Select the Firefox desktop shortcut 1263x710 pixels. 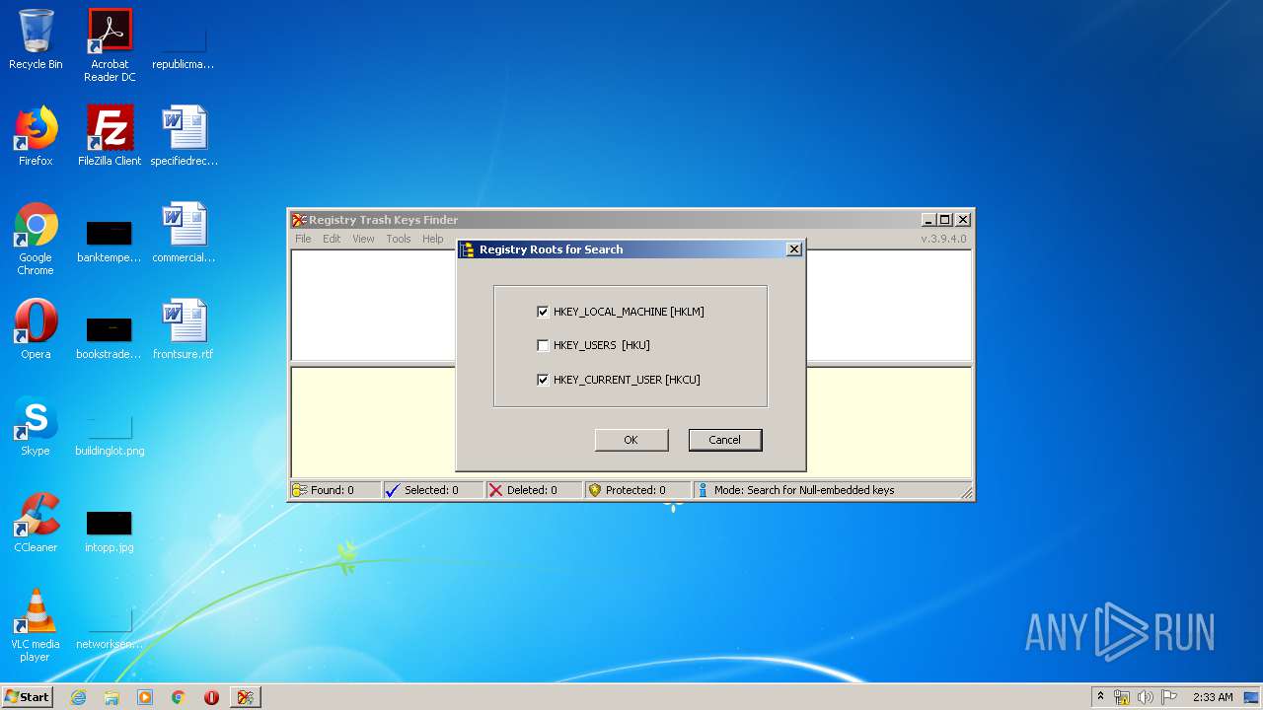click(36, 136)
